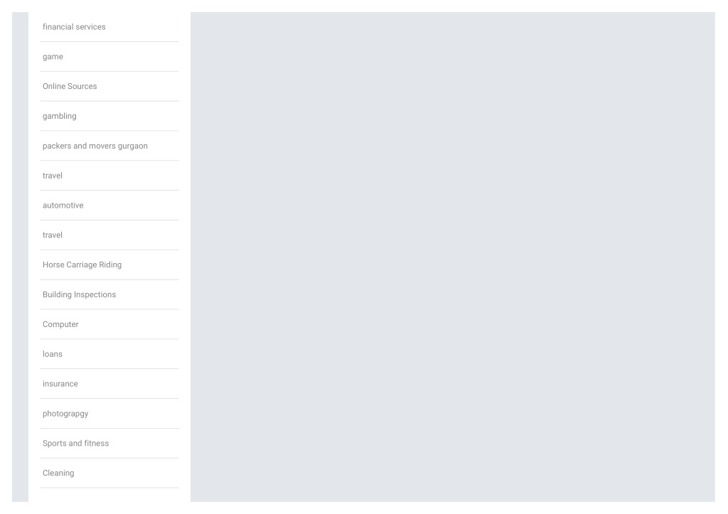The height and width of the screenshot is (514, 728).
Task: Select the first travel category link
Action: click(53, 176)
